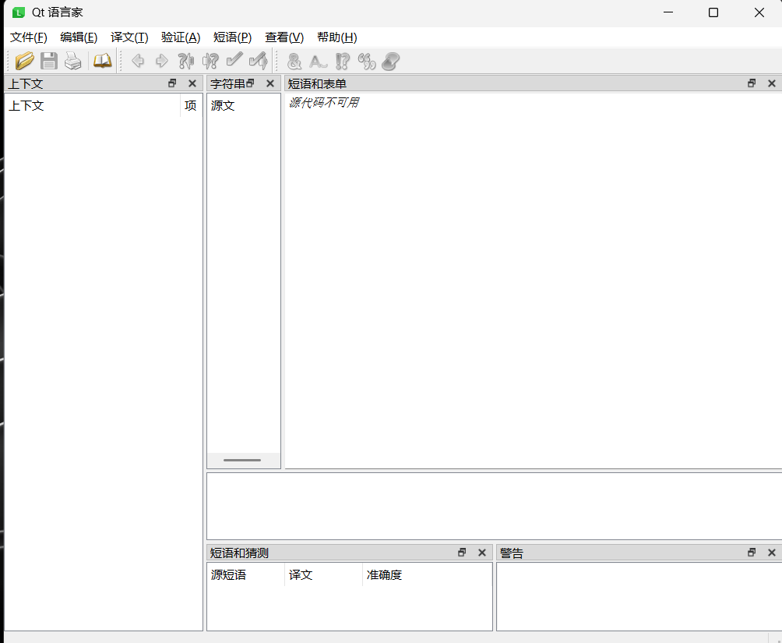Screen dimensions: 782x643
Task: Close the 上下文 dock panel
Action: point(192,83)
